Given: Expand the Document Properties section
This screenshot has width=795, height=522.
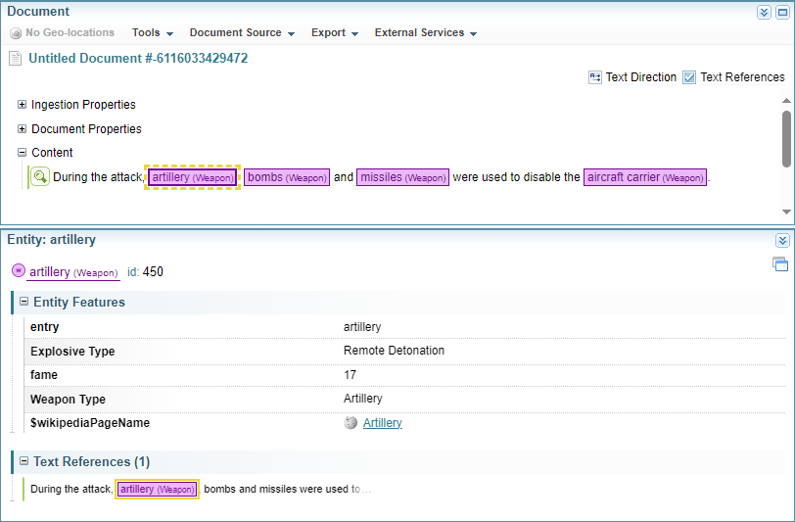Looking at the screenshot, I should tap(22, 129).
